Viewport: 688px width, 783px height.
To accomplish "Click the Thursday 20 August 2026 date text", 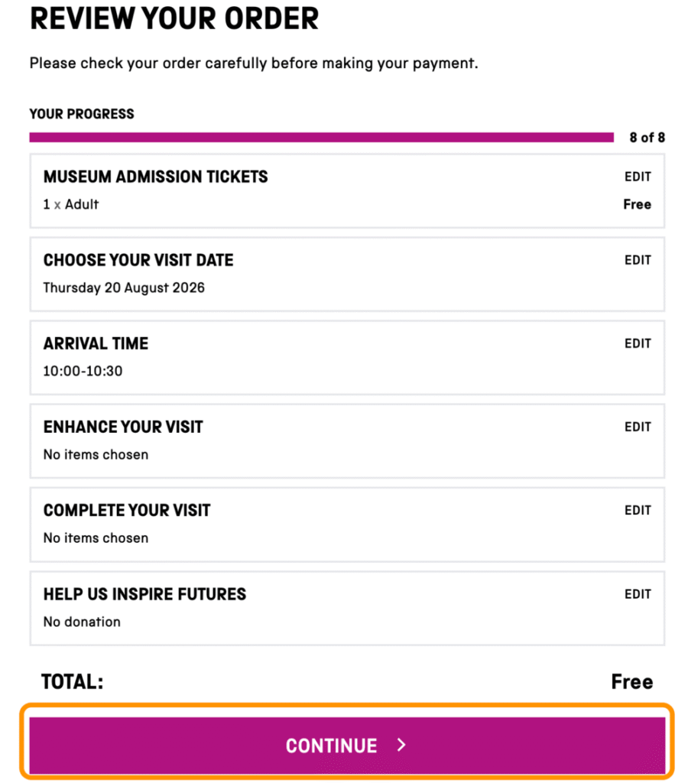I will tap(124, 288).
